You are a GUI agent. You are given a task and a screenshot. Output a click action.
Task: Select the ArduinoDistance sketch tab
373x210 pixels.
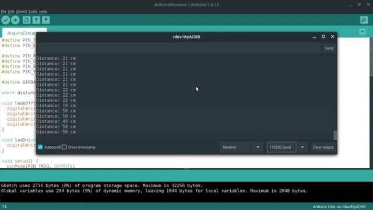22,33
